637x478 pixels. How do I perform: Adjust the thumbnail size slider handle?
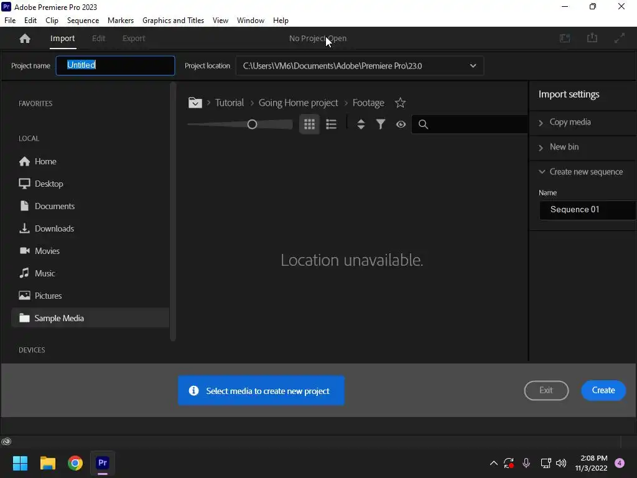click(252, 124)
